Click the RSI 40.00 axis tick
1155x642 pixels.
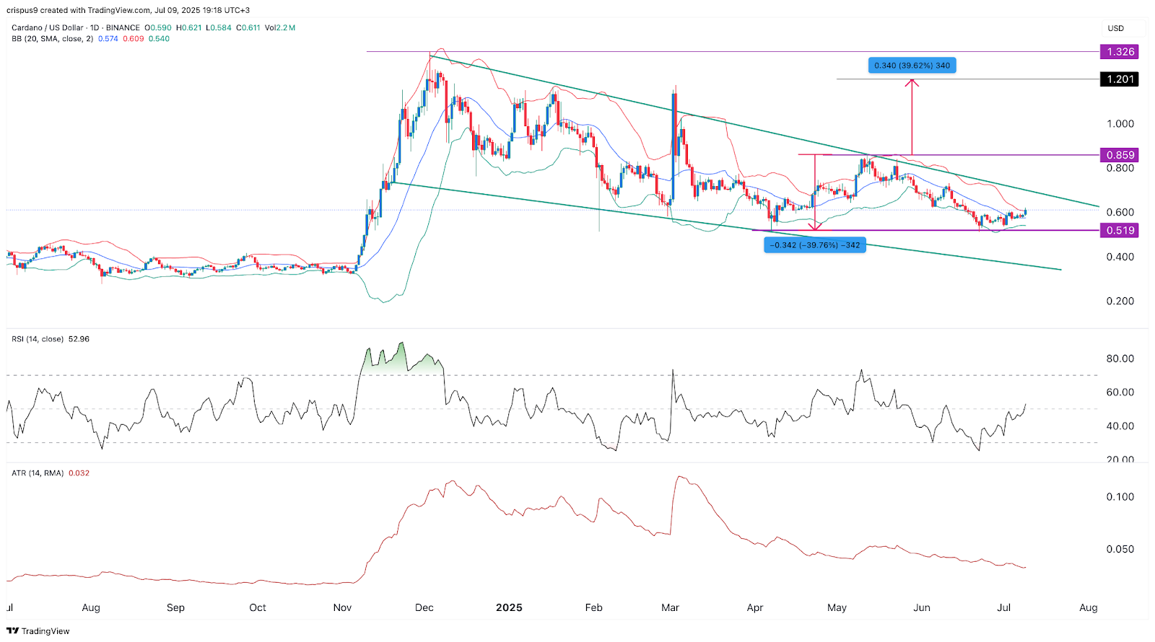click(x=1120, y=426)
